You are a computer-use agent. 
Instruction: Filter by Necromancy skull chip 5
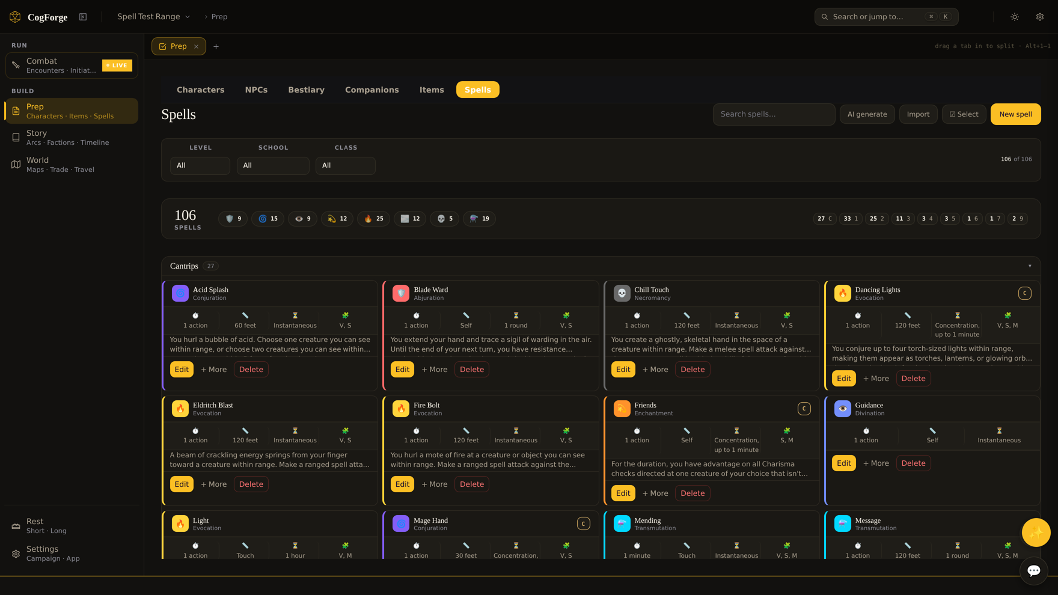pos(445,219)
